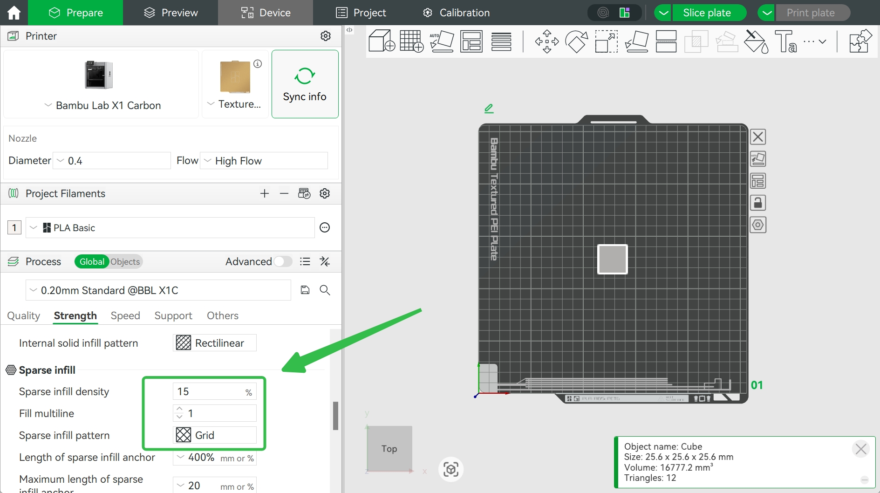Select the Cut tool
The width and height of the screenshot is (880, 493).
(x=666, y=41)
